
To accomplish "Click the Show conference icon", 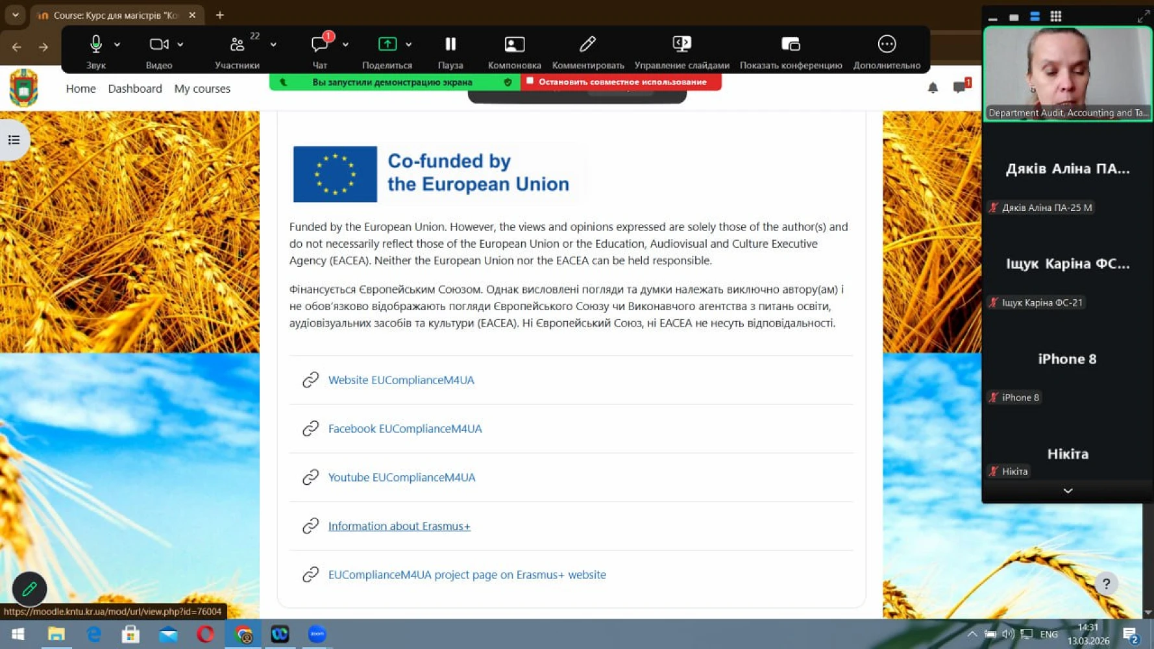I will [790, 44].
